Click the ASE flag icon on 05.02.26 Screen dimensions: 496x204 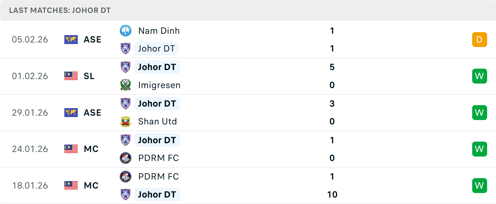71,40
